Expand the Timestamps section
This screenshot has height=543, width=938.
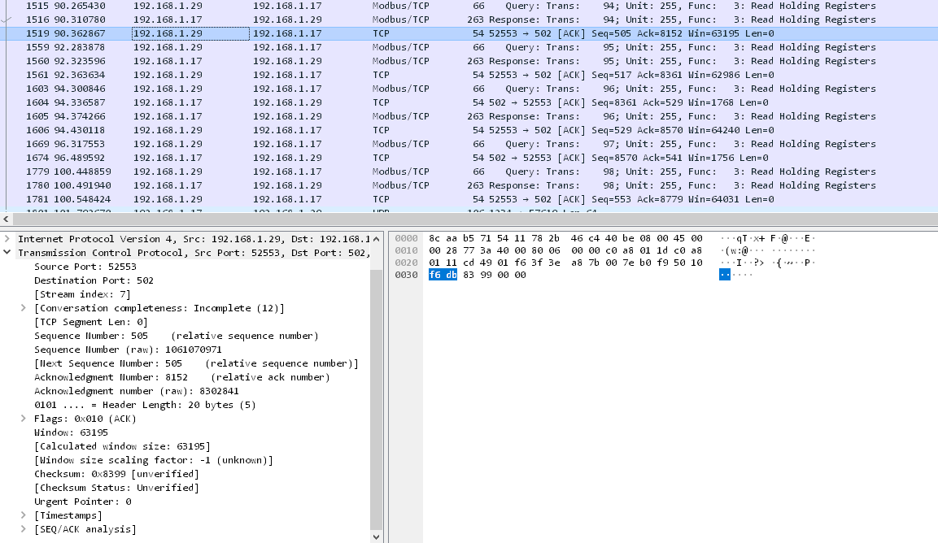pos(24,515)
